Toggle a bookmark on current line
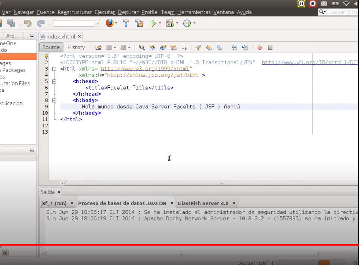359x265 pixels. click(x=219, y=47)
